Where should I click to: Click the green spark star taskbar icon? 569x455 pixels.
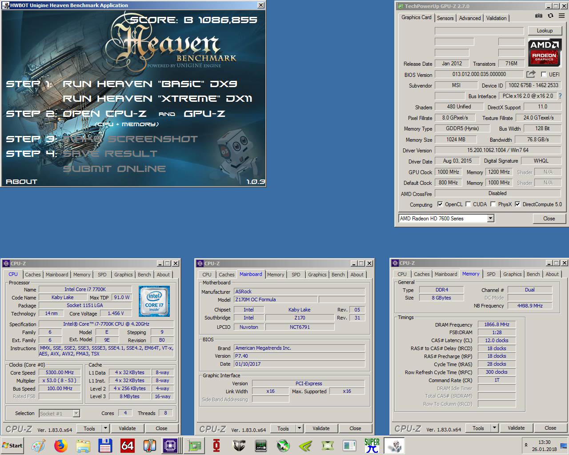coord(283,445)
